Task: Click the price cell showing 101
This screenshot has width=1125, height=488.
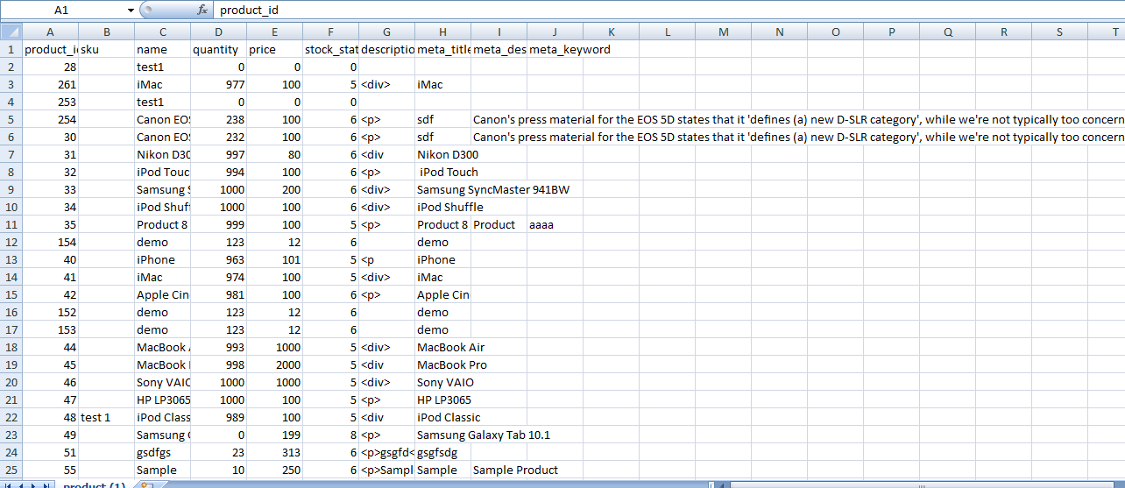Action: (x=274, y=260)
